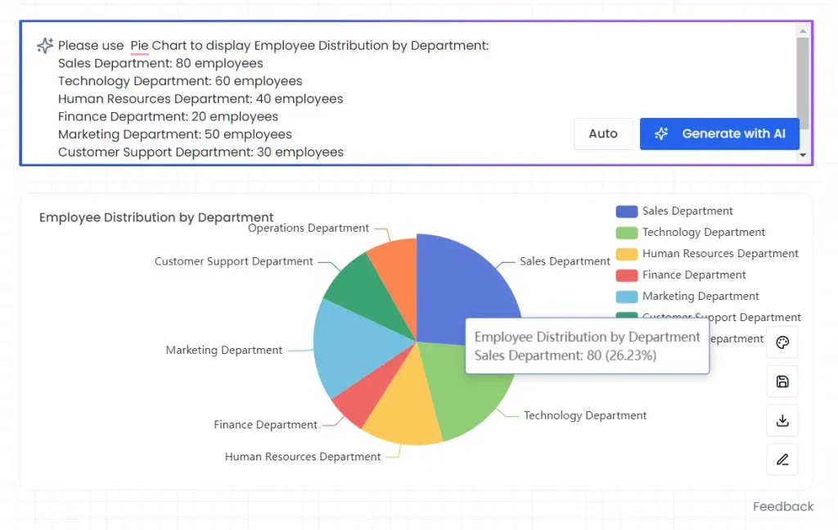Click the Auto button
The height and width of the screenshot is (530, 838).
(x=603, y=134)
